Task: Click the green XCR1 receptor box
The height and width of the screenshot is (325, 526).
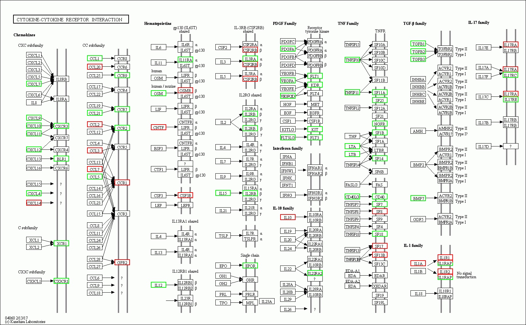Action: [x=62, y=244]
